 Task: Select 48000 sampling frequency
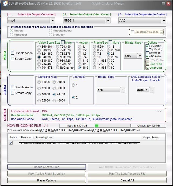click(x=54, y=101)
